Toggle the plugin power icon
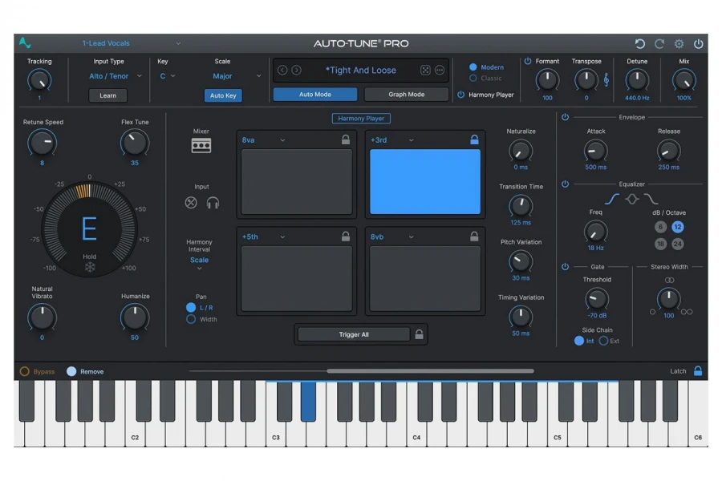Image resolution: width=722 pixels, height=481 pixels. (699, 44)
